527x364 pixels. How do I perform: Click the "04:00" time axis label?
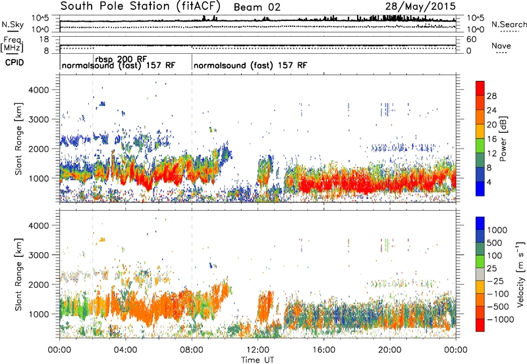click(125, 350)
